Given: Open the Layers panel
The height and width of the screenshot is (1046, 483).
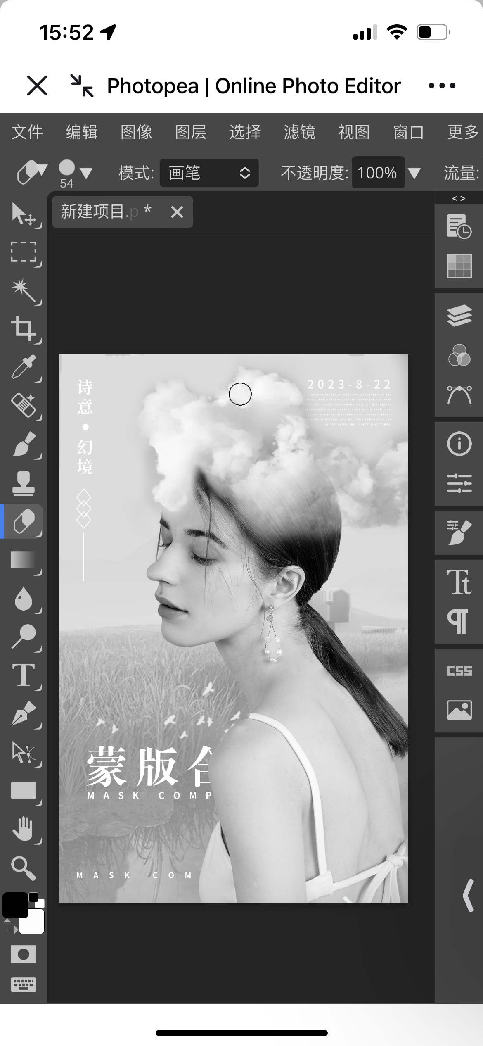Looking at the screenshot, I should pyautogui.click(x=459, y=315).
